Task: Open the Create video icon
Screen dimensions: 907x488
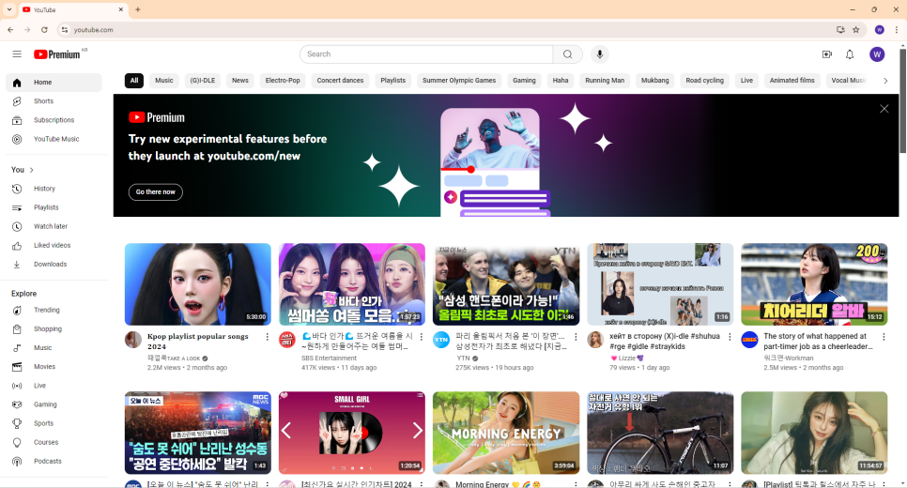Action: 826,54
